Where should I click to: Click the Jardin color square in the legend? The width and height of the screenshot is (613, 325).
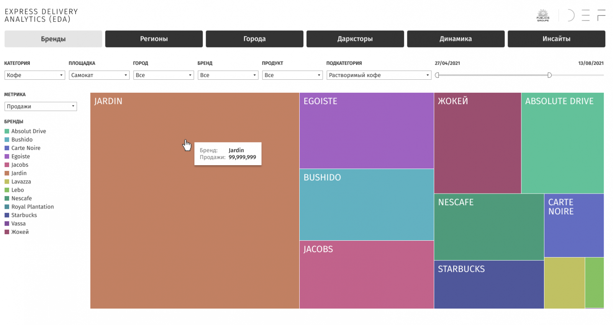[7, 173]
